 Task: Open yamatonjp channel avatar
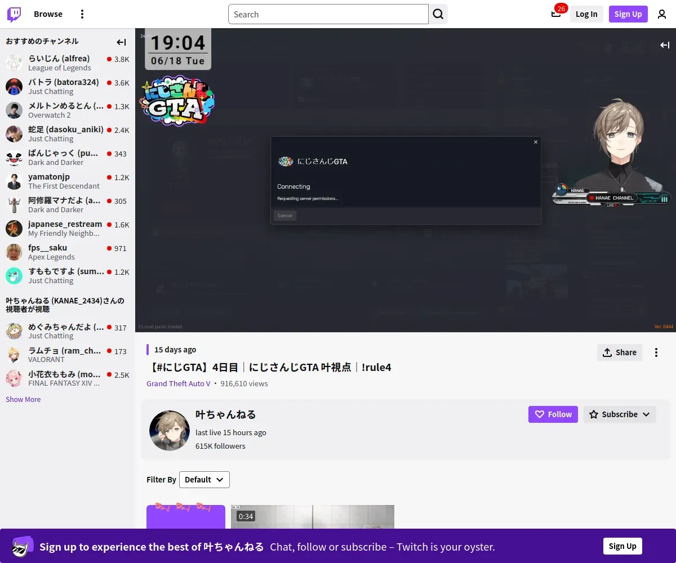pyautogui.click(x=14, y=181)
